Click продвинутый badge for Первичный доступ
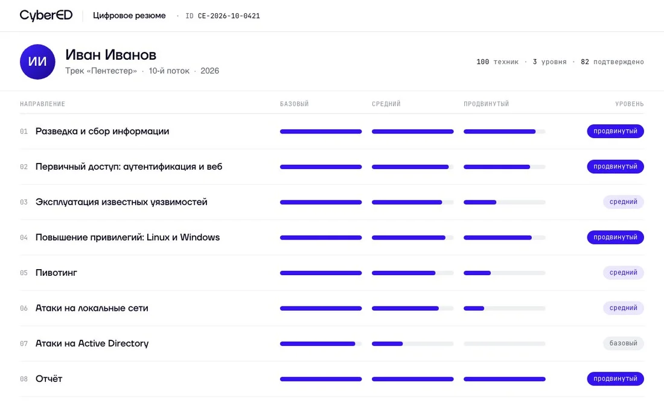This screenshot has width=664, height=420. 615,167
